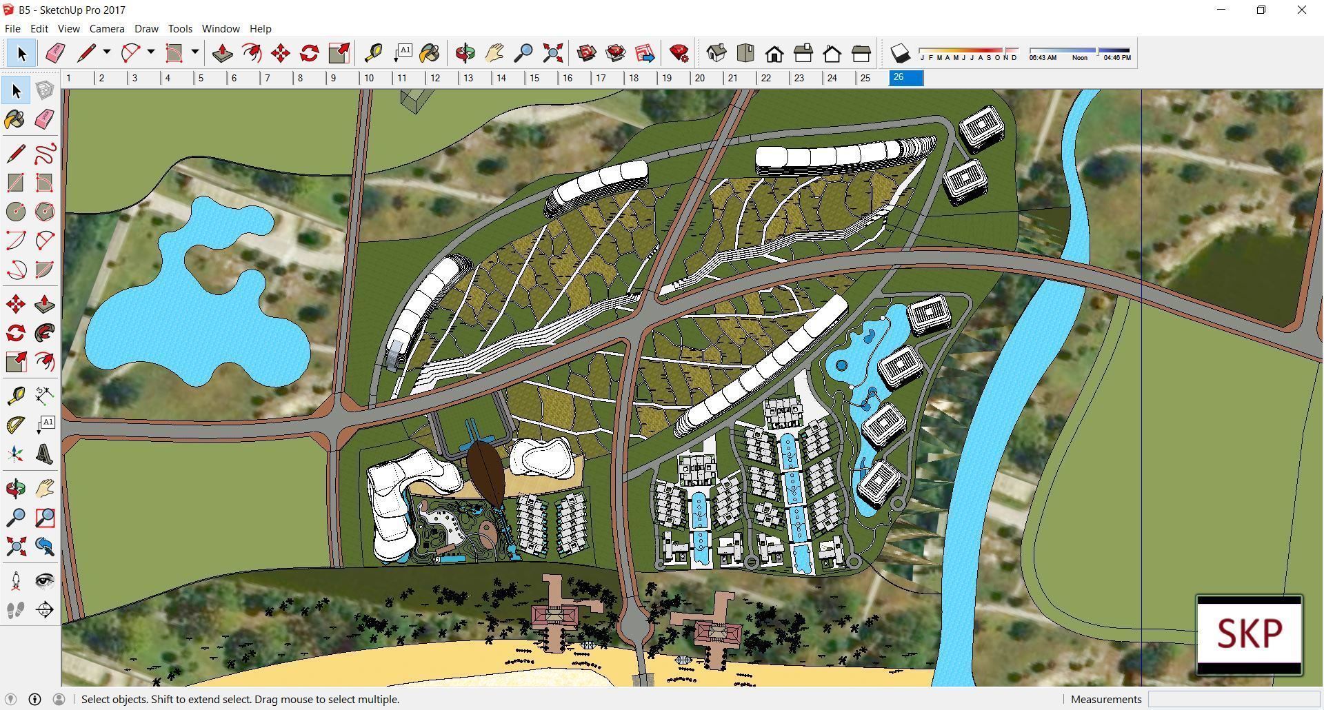
Task: Select Make Component tool in left toolbar
Action: point(44,90)
